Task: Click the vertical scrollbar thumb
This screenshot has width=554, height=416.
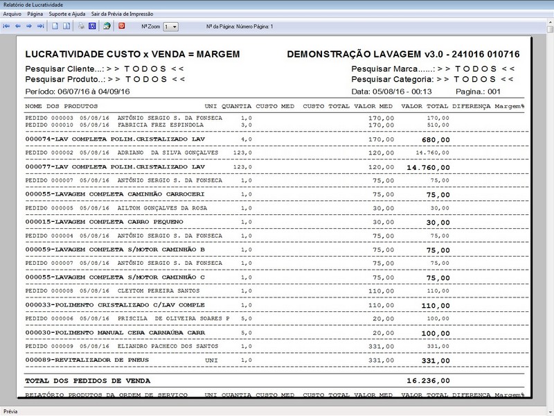Action: click(x=550, y=29)
